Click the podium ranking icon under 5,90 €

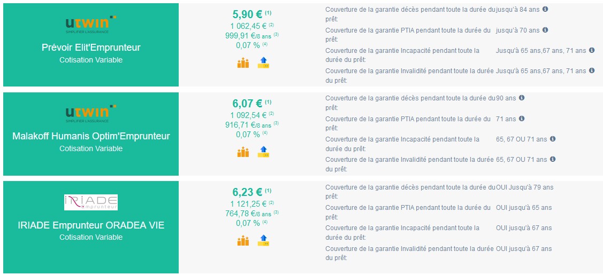pyautogui.click(x=243, y=63)
